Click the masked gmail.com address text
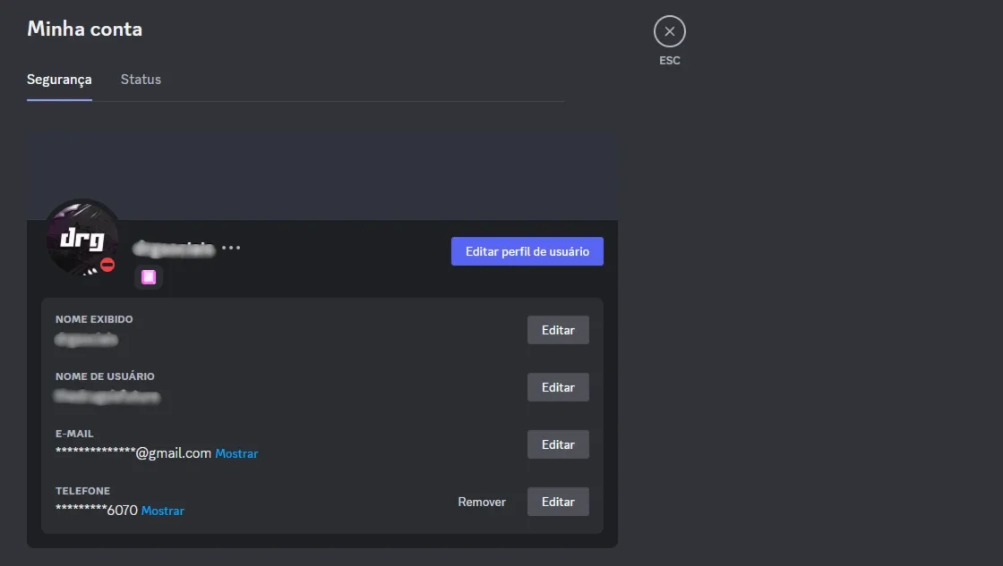This screenshot has width=1003, height=566. tap(133, 453)
